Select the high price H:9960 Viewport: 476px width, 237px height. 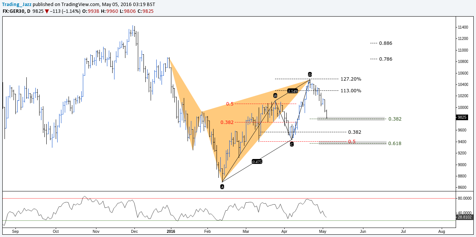[x=110, y=11]
